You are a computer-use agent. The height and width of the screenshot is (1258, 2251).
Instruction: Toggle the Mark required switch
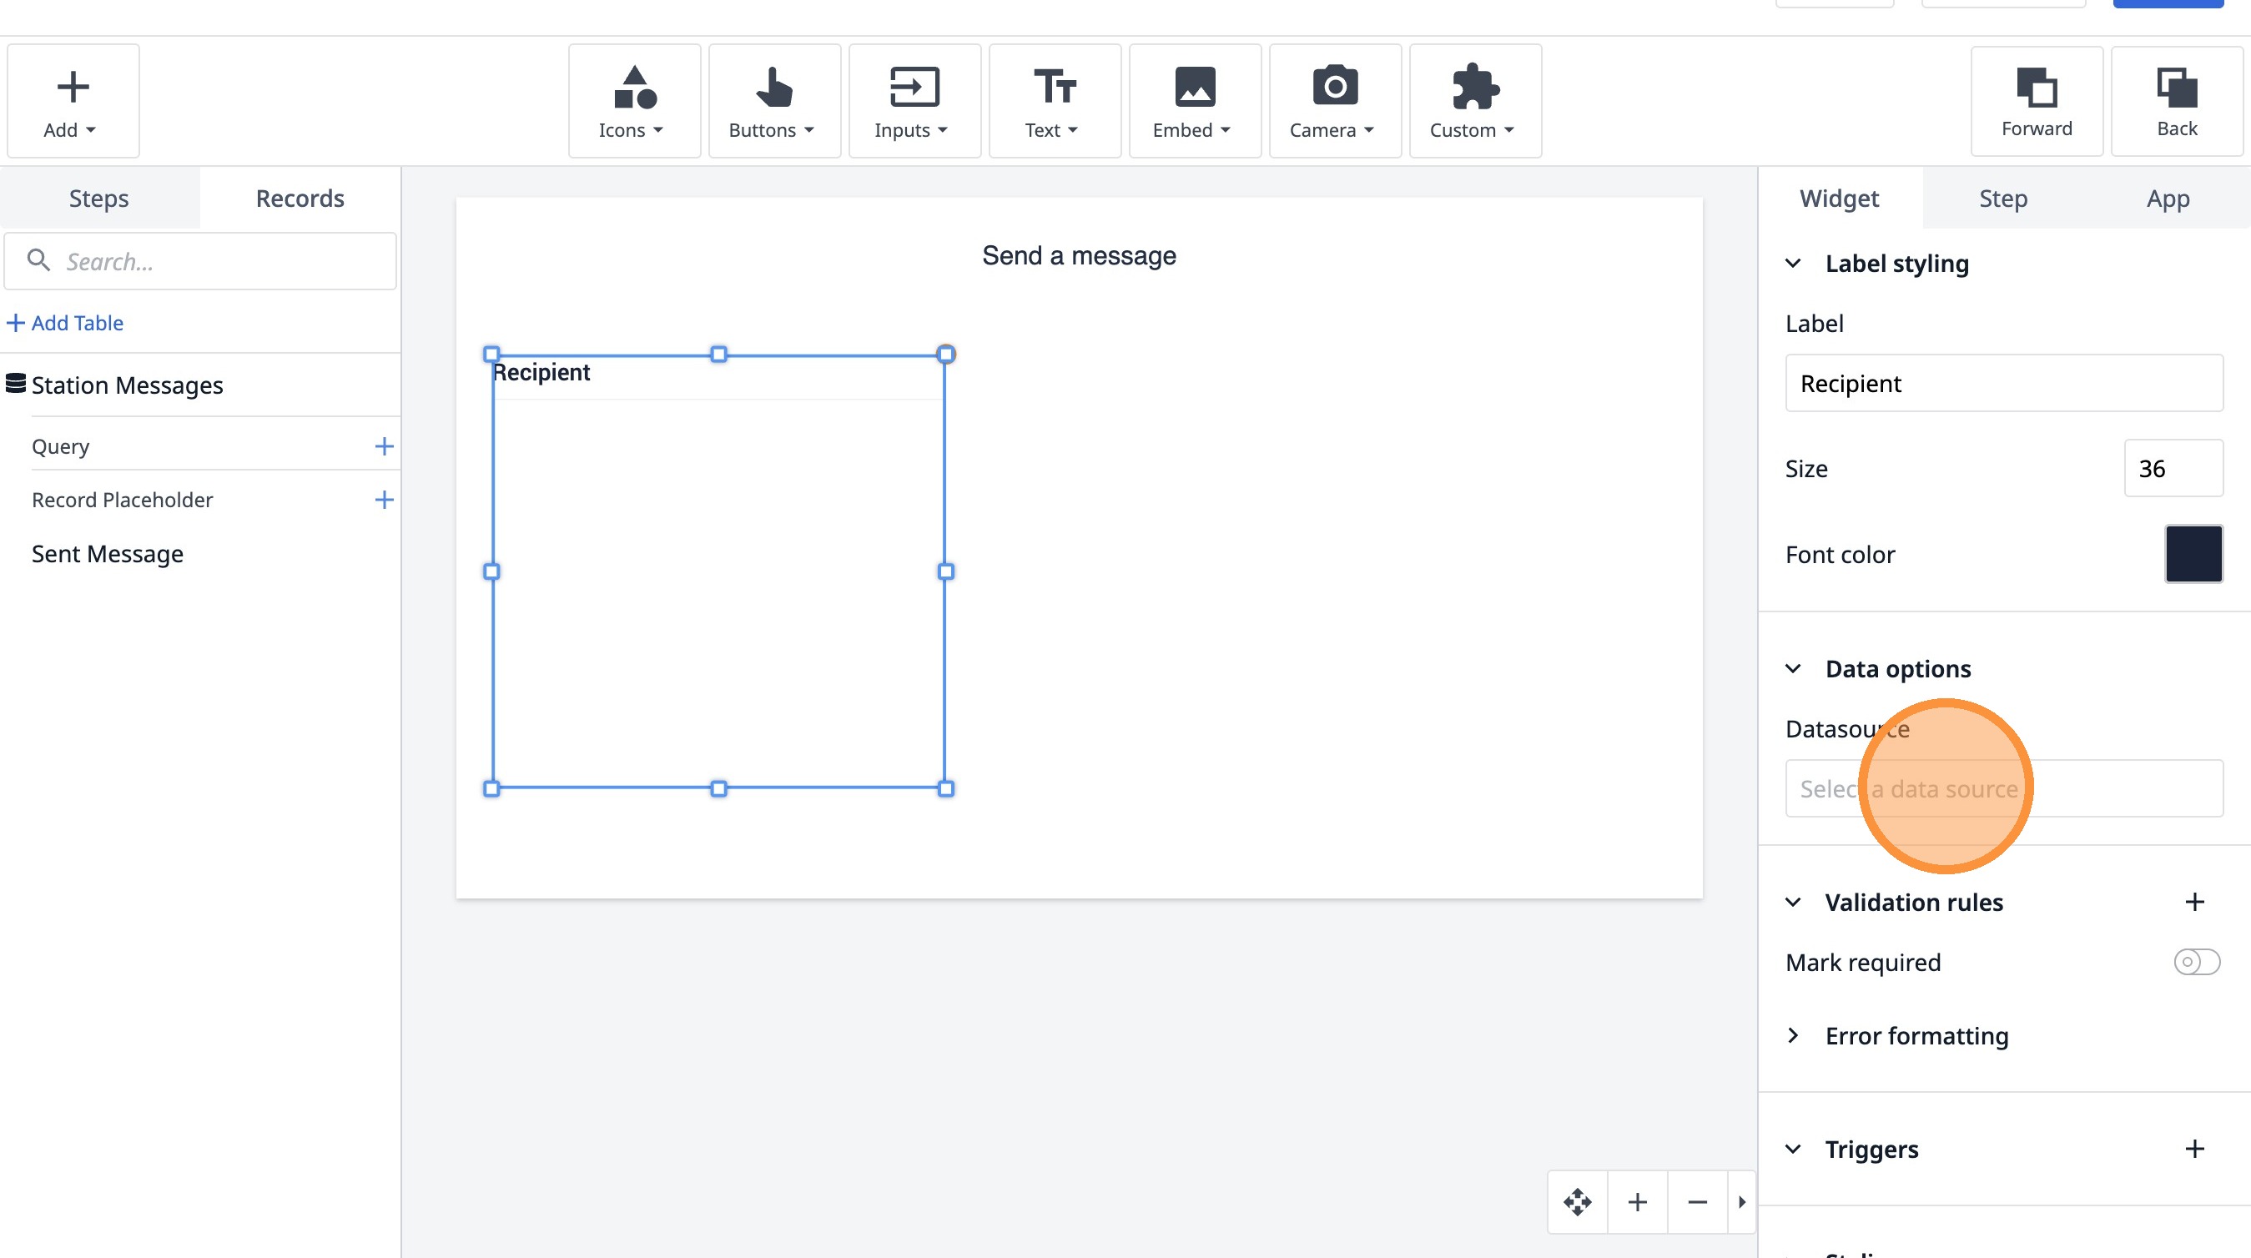point(2196,962)
